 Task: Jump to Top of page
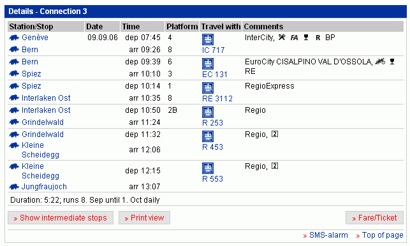(x=379, y=235)
